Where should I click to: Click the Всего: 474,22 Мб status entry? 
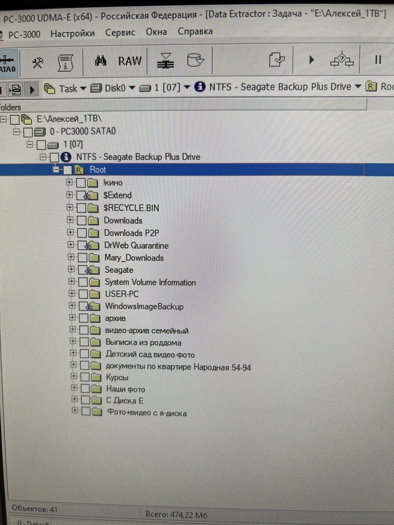[x=176, y=515]
